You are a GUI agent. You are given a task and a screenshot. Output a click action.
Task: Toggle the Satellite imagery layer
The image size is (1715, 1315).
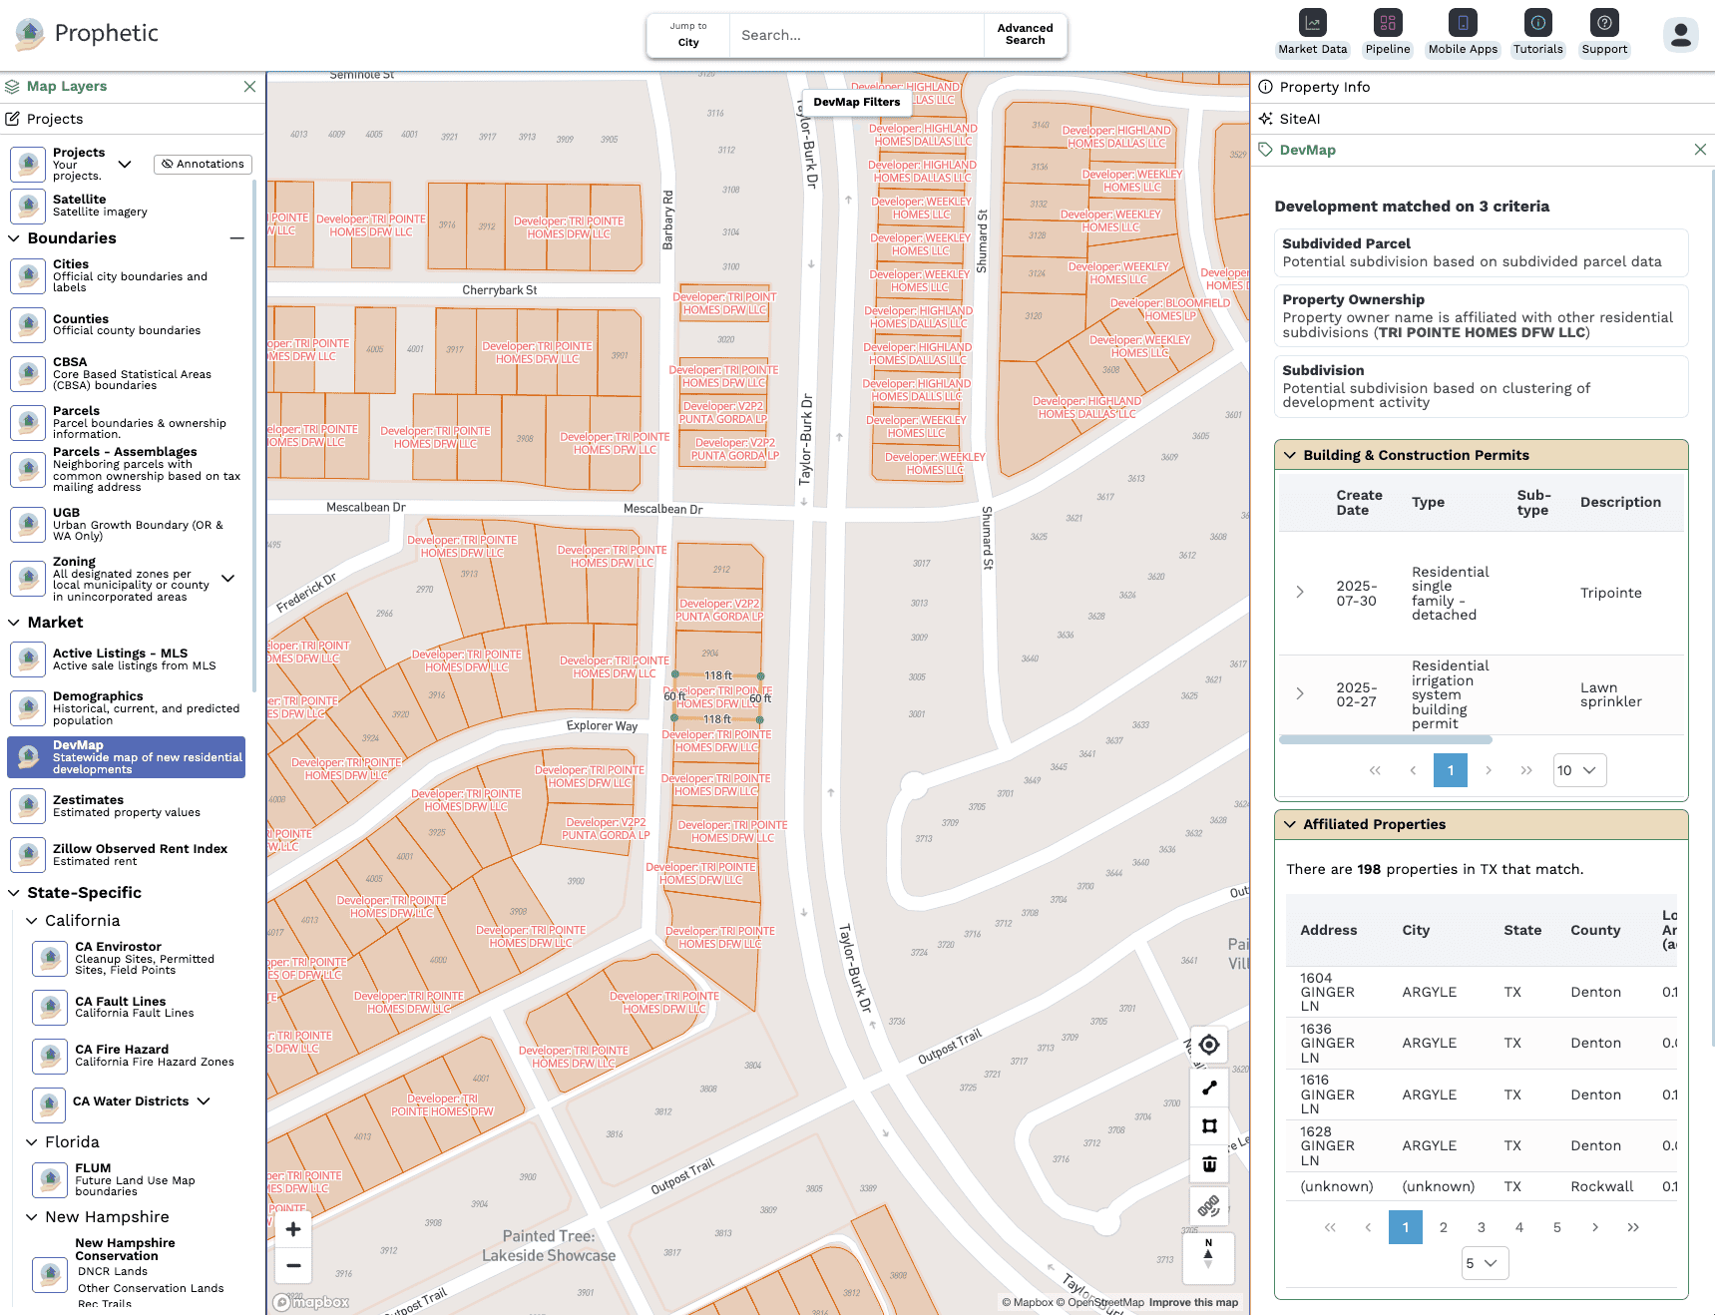point(128,206)
